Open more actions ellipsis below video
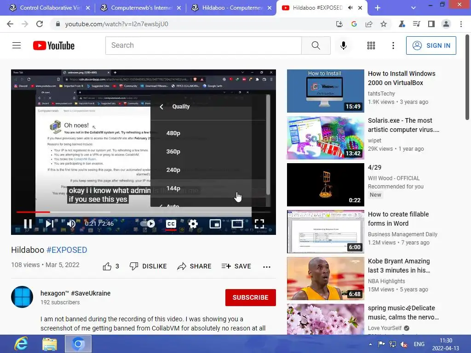This screenshot has height=353, width=471. (x=266, y=267)
